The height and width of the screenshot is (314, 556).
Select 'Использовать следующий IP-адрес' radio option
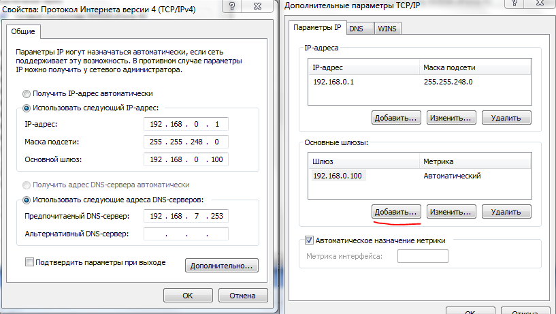(27, 108)
